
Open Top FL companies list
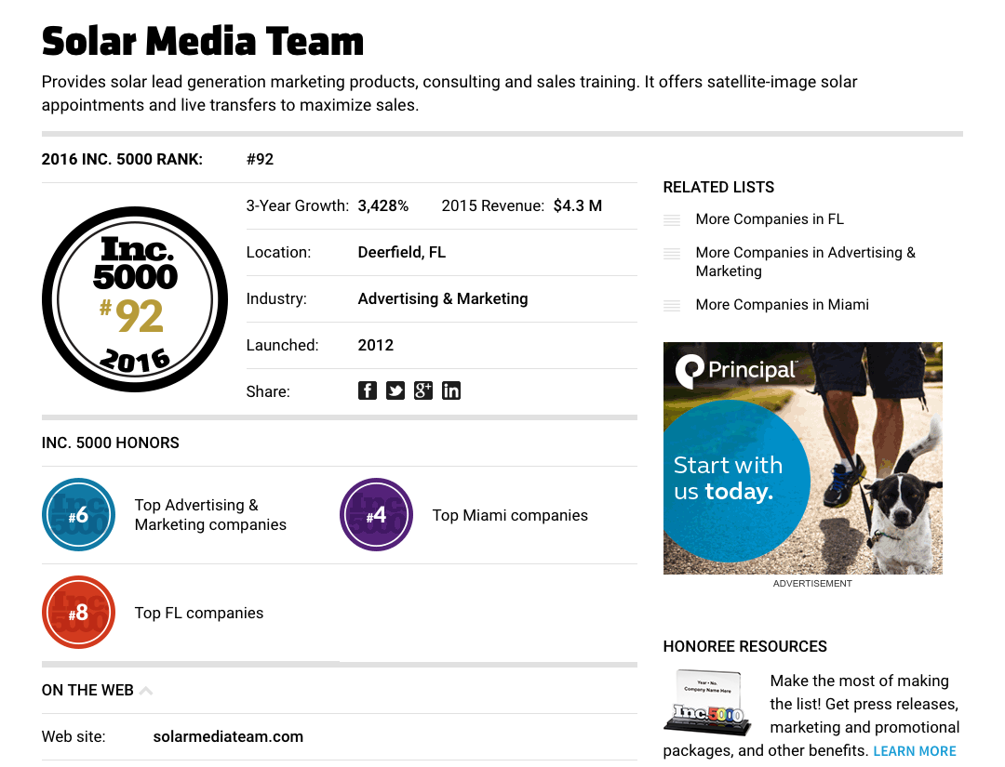click(x=199, y=613)
